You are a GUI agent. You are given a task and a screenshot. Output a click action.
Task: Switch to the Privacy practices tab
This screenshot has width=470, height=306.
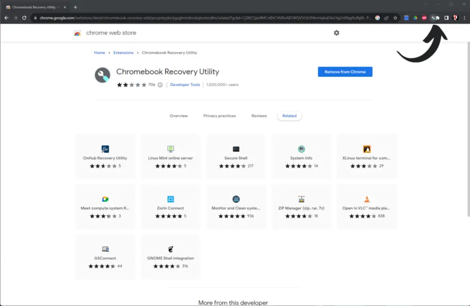point(219,116)
